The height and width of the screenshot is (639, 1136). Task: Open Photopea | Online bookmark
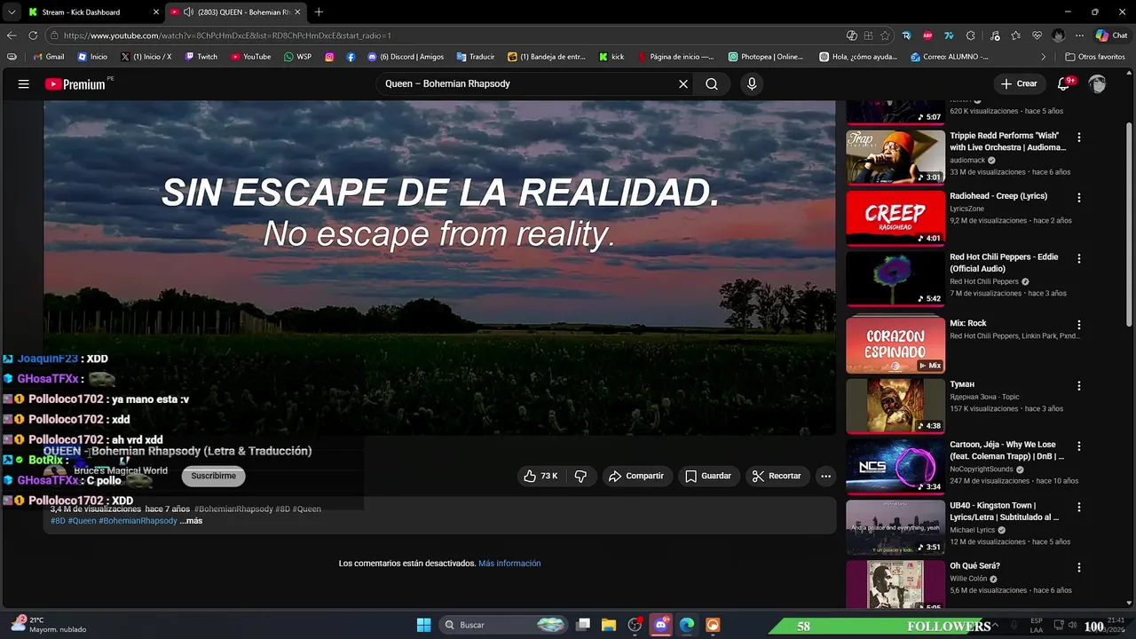[765, 57]
